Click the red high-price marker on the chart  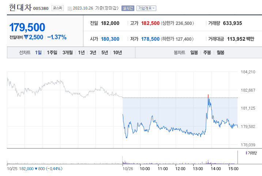[208, 96]
